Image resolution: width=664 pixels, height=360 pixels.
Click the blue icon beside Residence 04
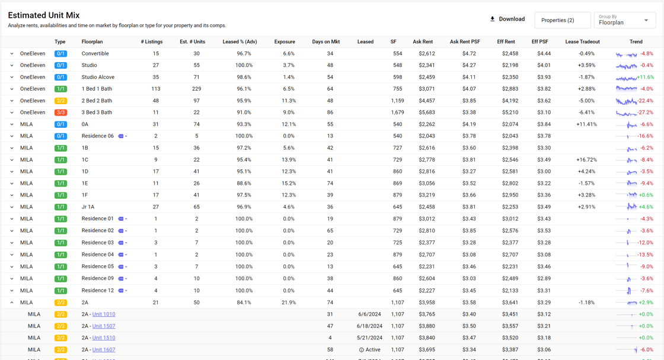click(121, 255)
